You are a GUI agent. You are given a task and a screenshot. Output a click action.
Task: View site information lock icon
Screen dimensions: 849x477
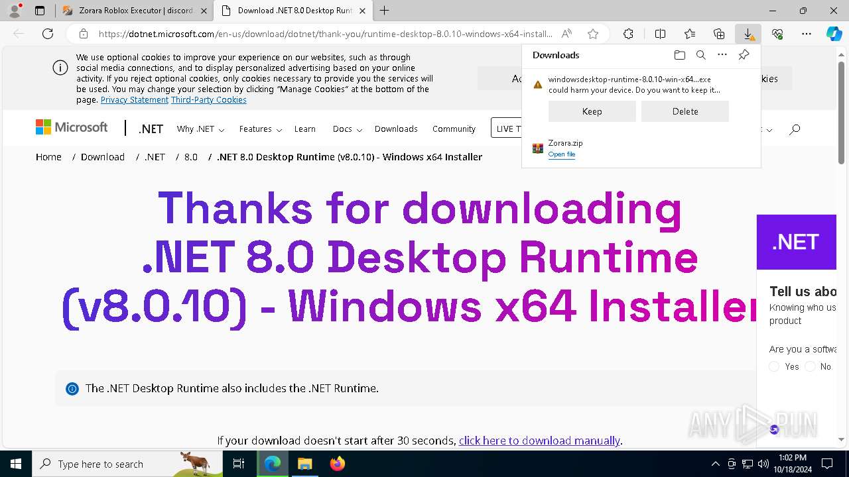[83, 34]
